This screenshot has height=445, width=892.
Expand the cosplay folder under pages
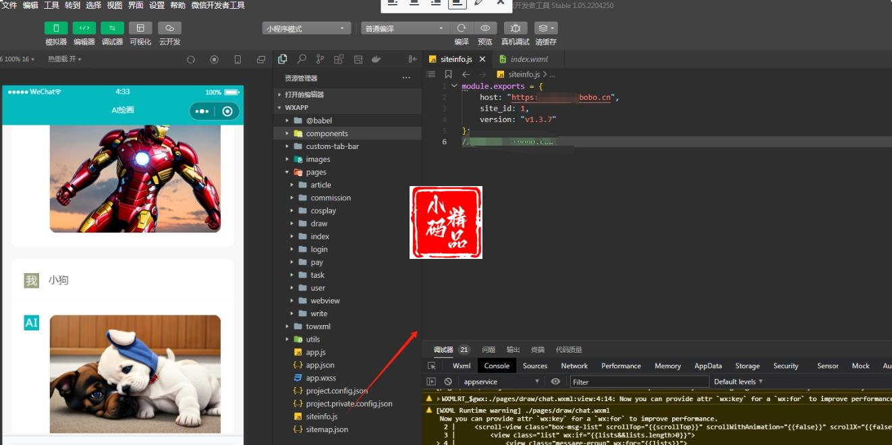click(x=347, y=210)
